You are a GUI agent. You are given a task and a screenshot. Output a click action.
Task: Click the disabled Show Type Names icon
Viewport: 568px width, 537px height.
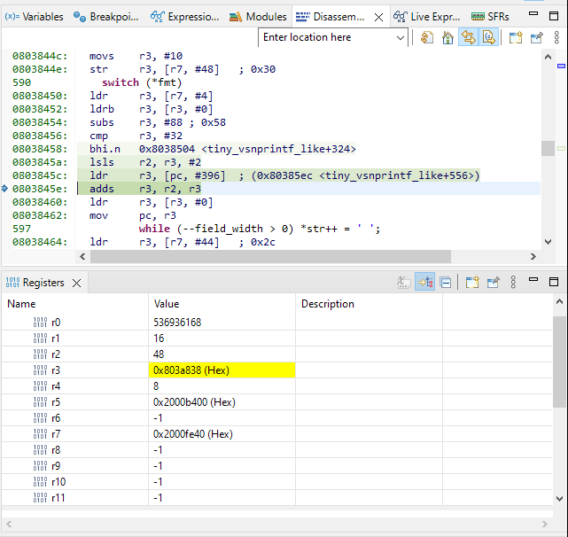(403, 283)
